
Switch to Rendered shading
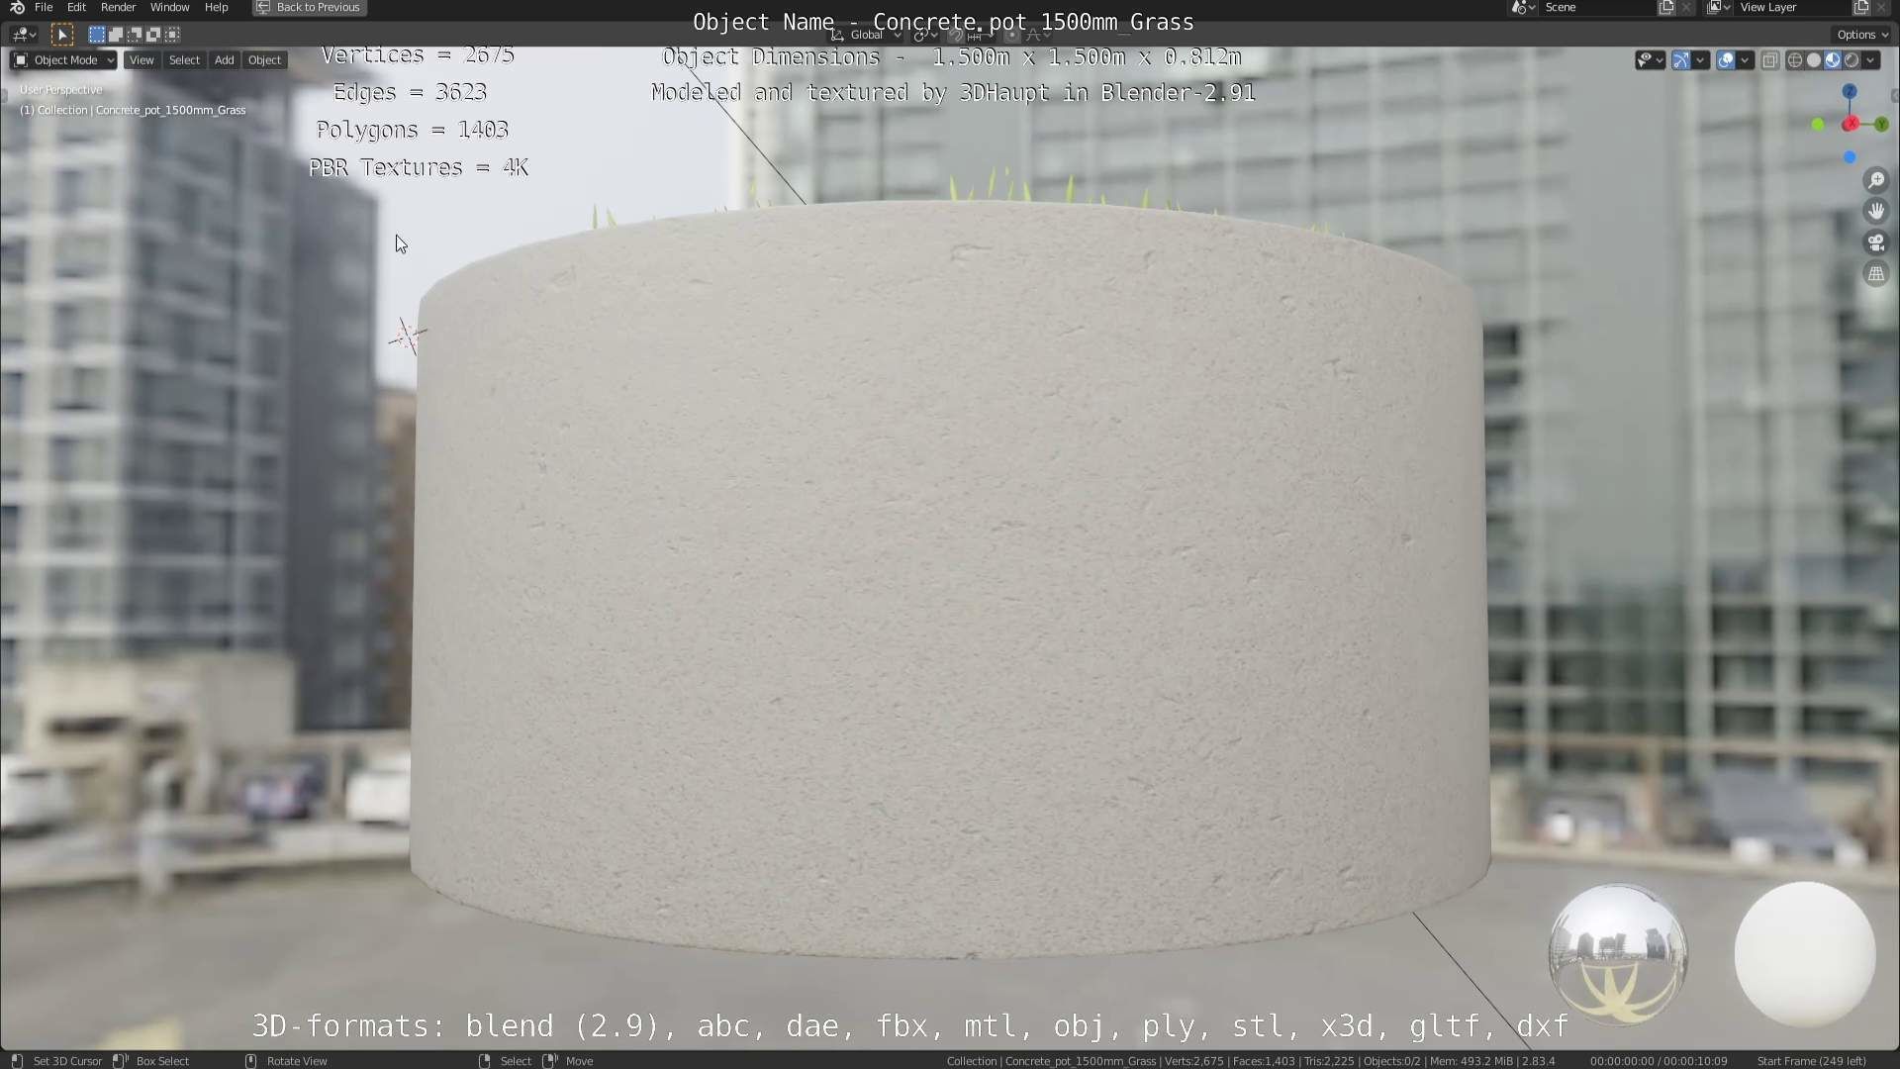[x=1852, y=60]
